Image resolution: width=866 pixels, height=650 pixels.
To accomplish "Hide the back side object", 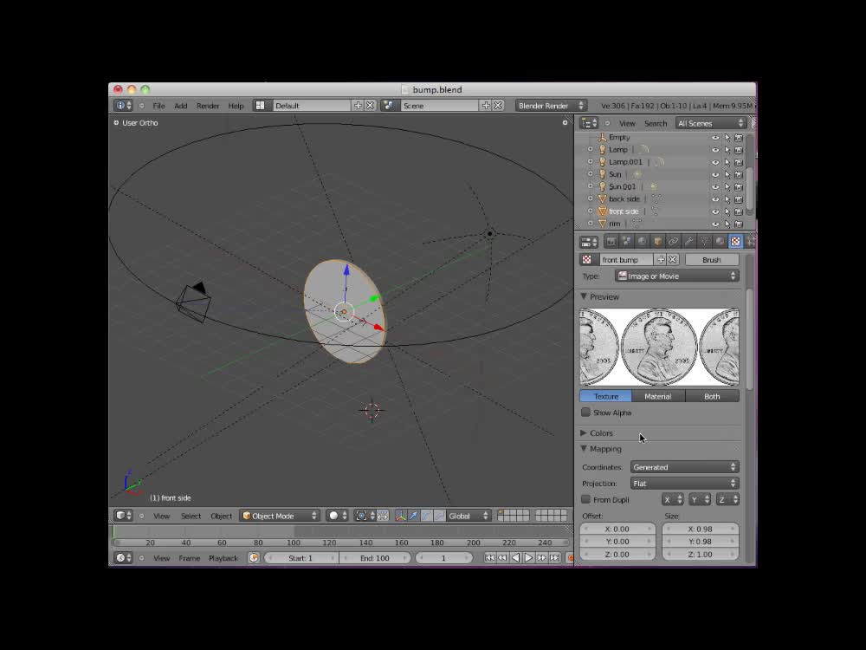I will [715, 198].
